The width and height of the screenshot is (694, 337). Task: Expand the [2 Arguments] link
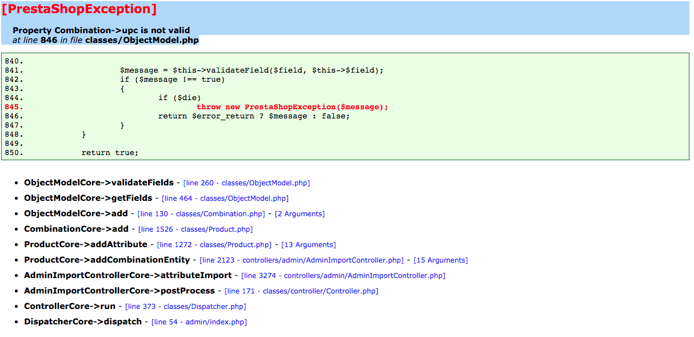(300, 214)
